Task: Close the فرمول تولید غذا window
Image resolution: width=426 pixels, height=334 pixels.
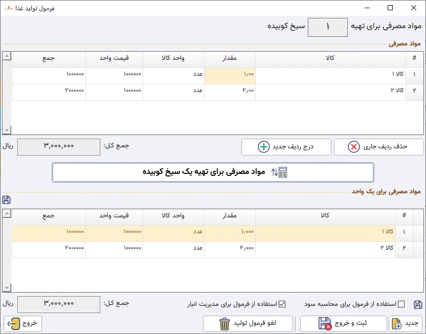Action: click(x=414, y=8)
